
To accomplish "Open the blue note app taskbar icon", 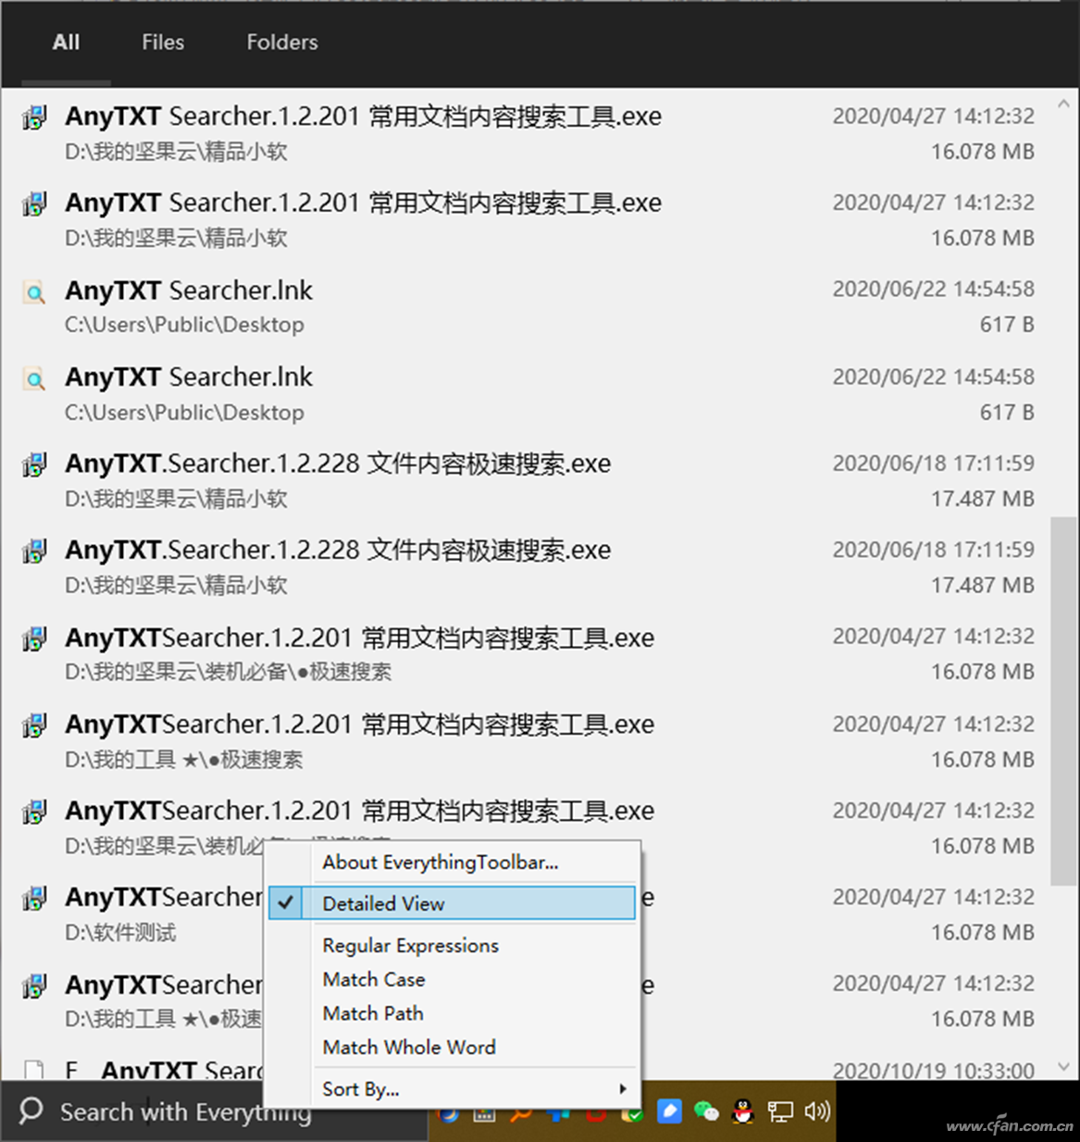I will (669, 1111).
